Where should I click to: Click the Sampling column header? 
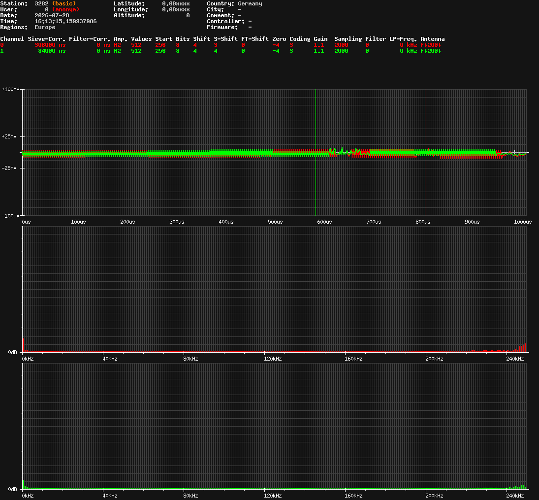[348, 39]
